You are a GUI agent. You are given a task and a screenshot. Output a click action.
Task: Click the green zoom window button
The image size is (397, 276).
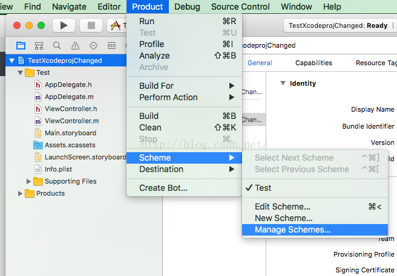[x=41, y=25]
